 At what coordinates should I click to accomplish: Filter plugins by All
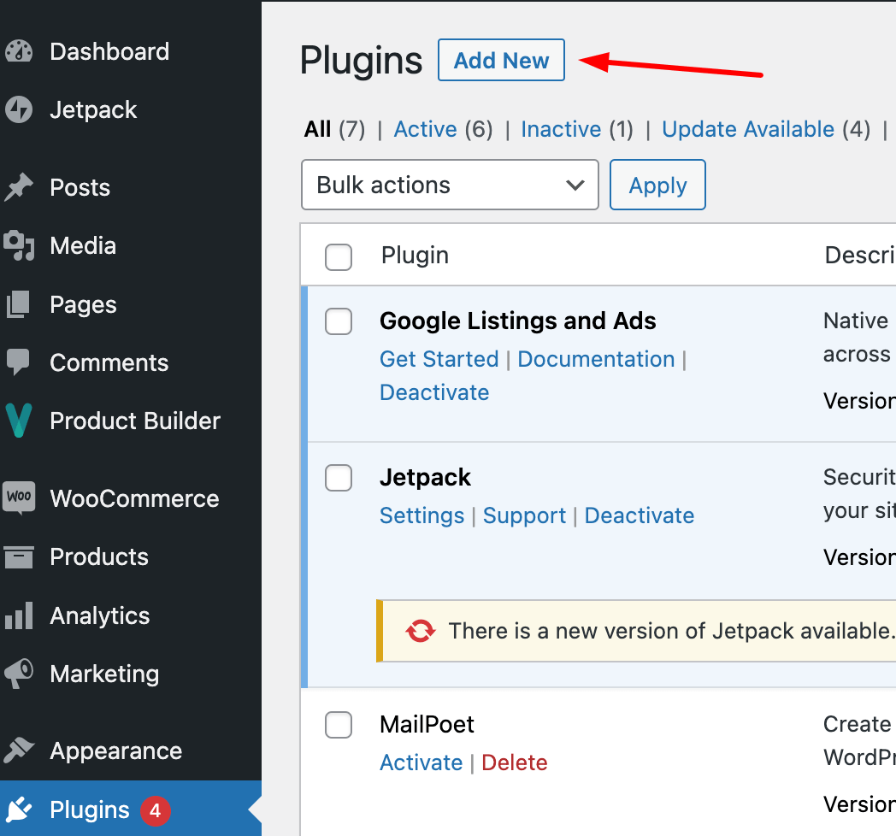317,129
